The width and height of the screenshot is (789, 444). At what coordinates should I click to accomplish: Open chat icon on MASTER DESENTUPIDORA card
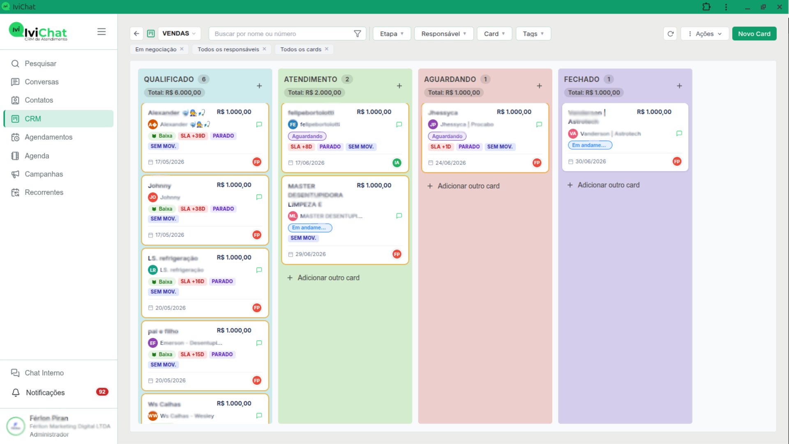point(399,216)
